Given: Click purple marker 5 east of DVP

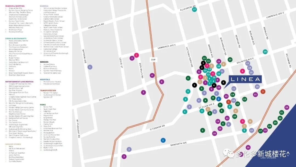Looking at the screenshot, I should 162,82.
